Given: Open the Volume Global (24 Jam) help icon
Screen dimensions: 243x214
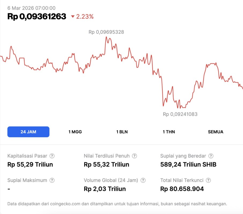Looking at the screenshot, I should pyautogui.click(x=143, y=180).
